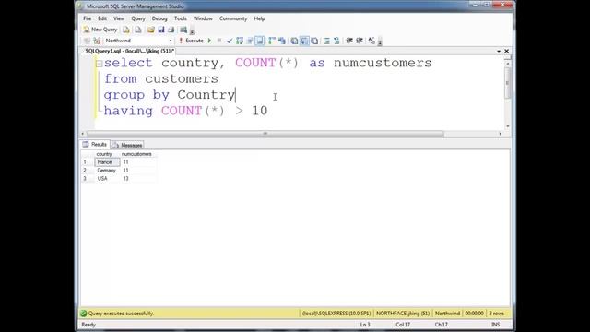Open the Community menu

(233, 18)
